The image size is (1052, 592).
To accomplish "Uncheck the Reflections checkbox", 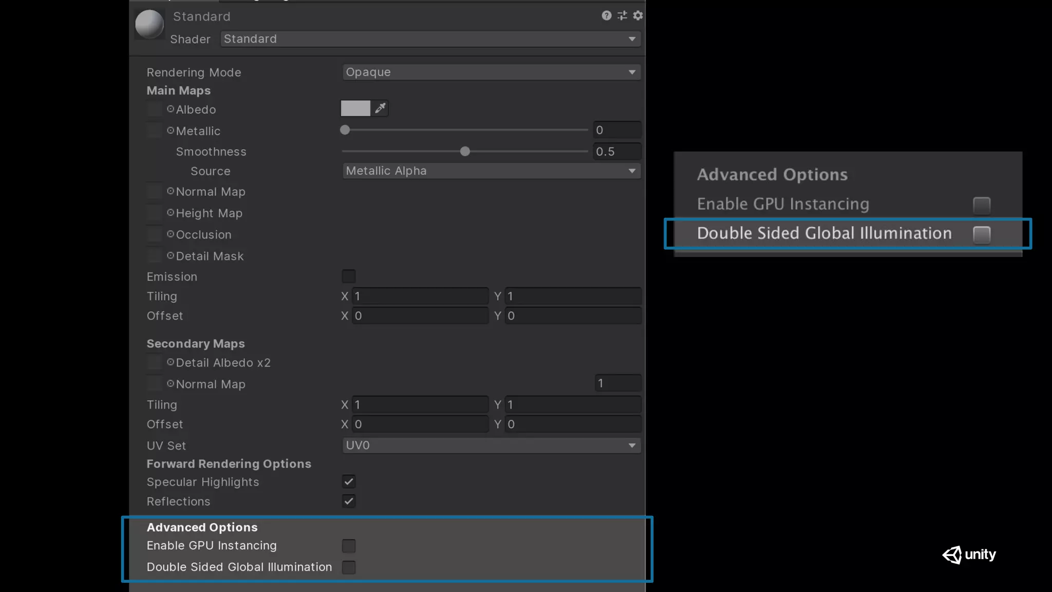I will pos(349,501).
